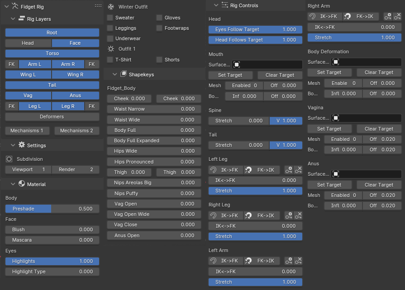Enable the Shorts checkbox
The height and width of the screenshot is (290, 405).
[159, 60]
